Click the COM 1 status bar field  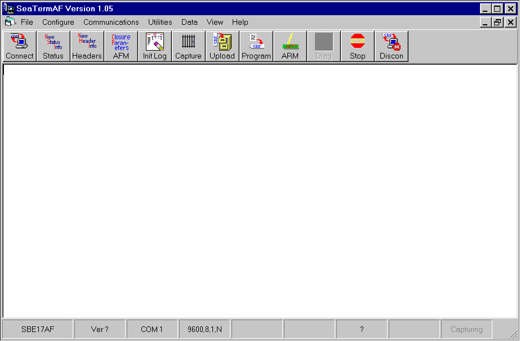coord(152,329)
